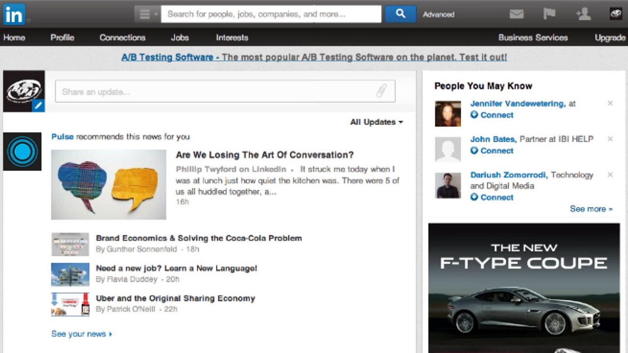The height and width of the screenshot is (353, 628).
Task: Expand the All Updates dropdown
Action: tap(376, 122)
